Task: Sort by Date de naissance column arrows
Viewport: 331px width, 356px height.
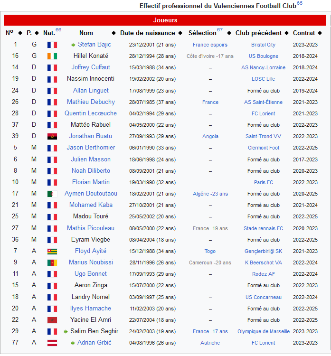Action: [x=180, y=33]
